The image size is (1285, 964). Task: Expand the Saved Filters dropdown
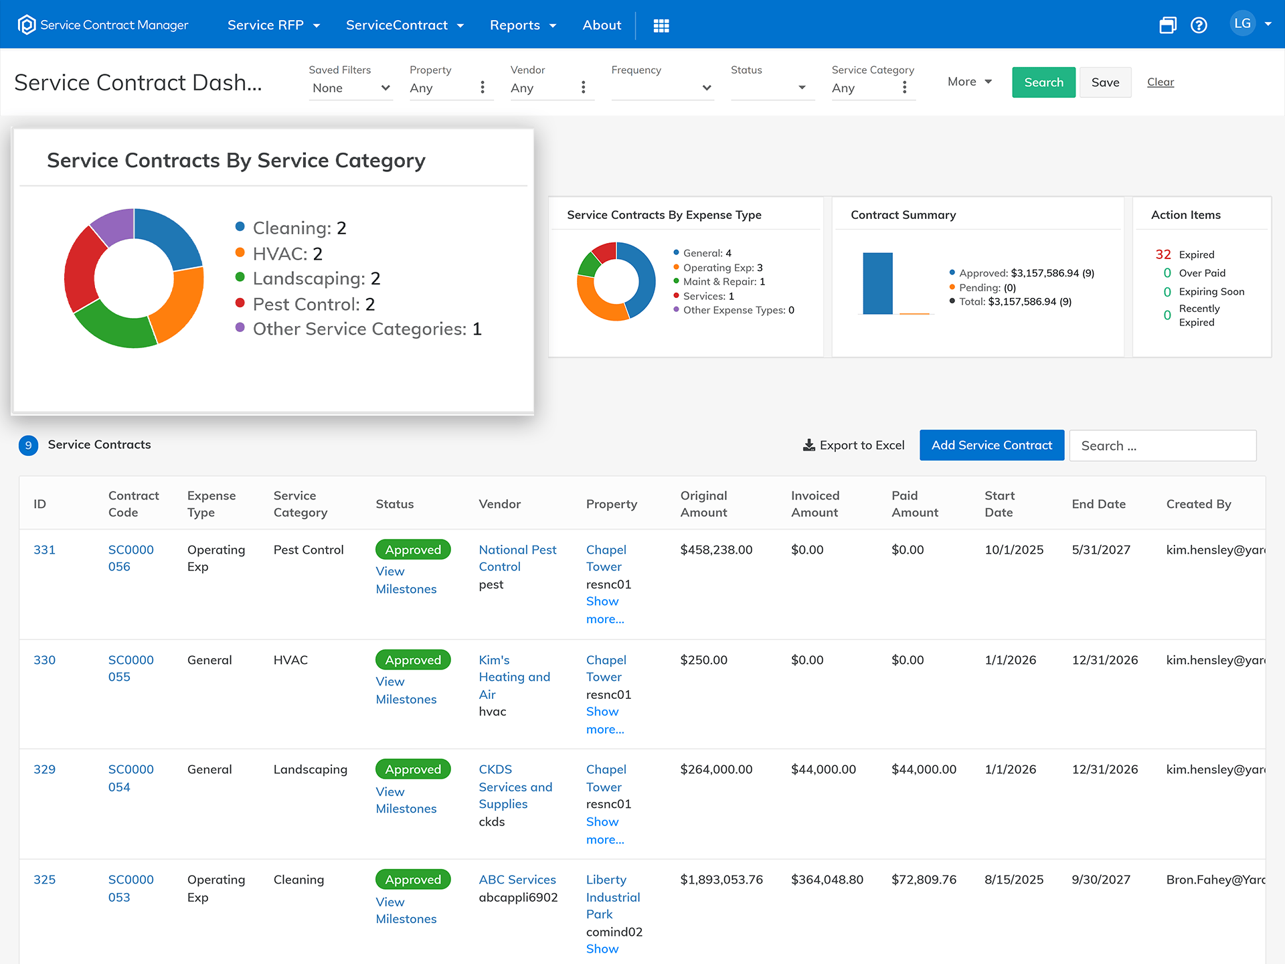351,88
